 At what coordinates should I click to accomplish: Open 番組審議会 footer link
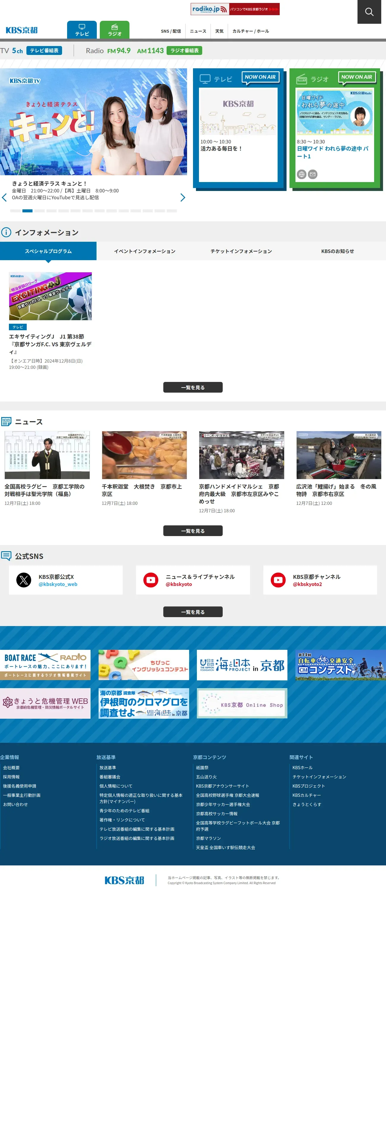click(110, 777)
